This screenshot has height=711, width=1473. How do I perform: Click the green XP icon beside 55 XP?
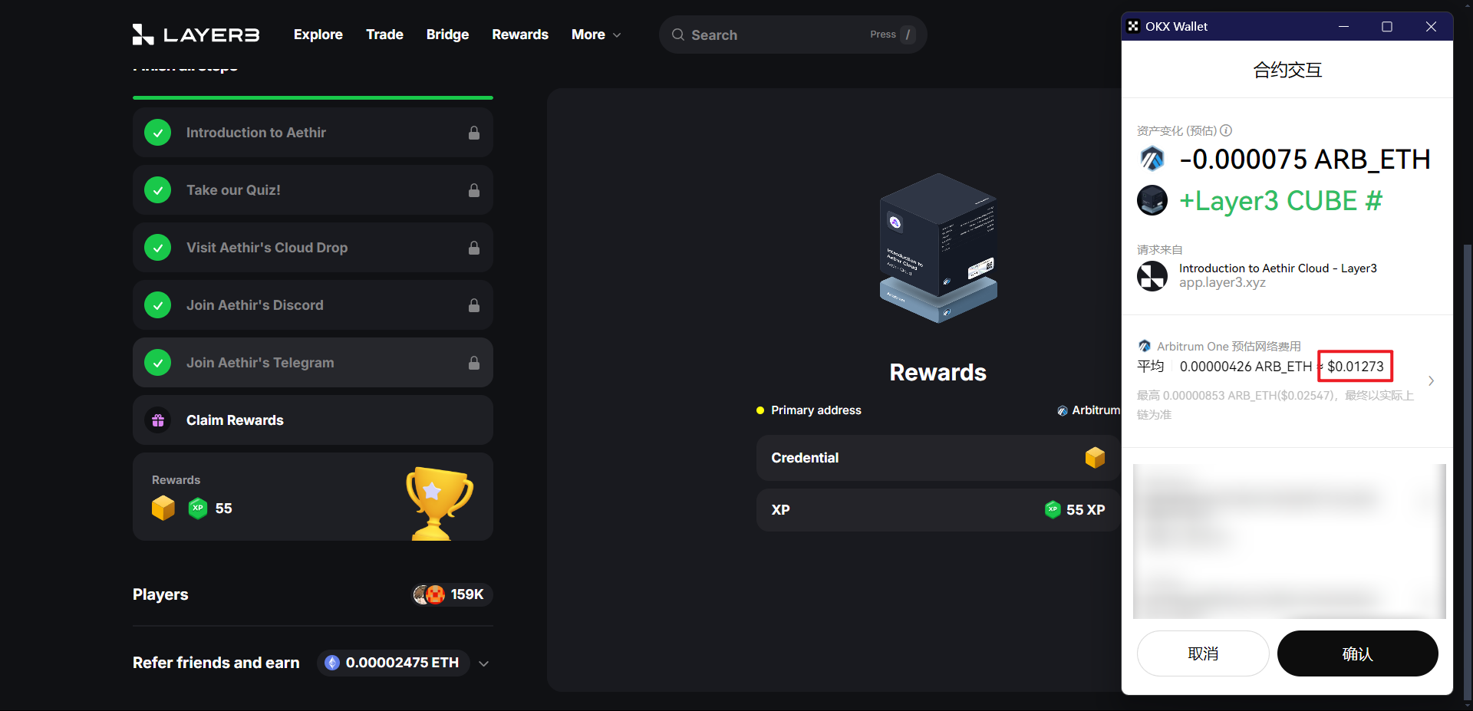tap(1053, 509)
